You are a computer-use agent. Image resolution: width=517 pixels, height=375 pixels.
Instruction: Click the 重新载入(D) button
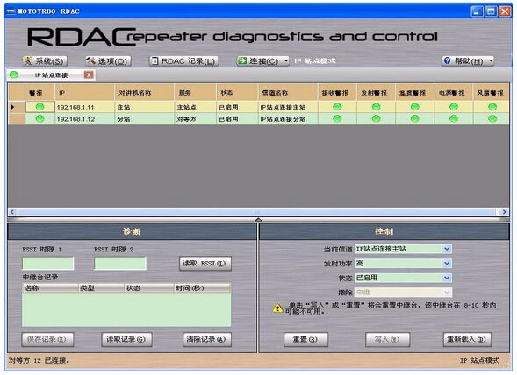coord(467,339)
